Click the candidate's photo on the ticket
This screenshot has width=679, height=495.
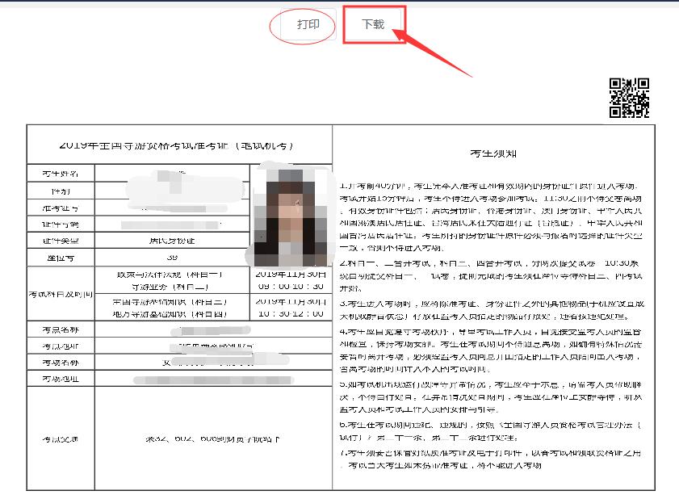291,214
